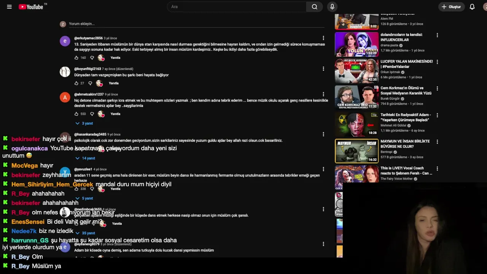This screenshot has height=274, width=487.
Task: Expand the 3 yanıt replies
Action: point(84,123)
